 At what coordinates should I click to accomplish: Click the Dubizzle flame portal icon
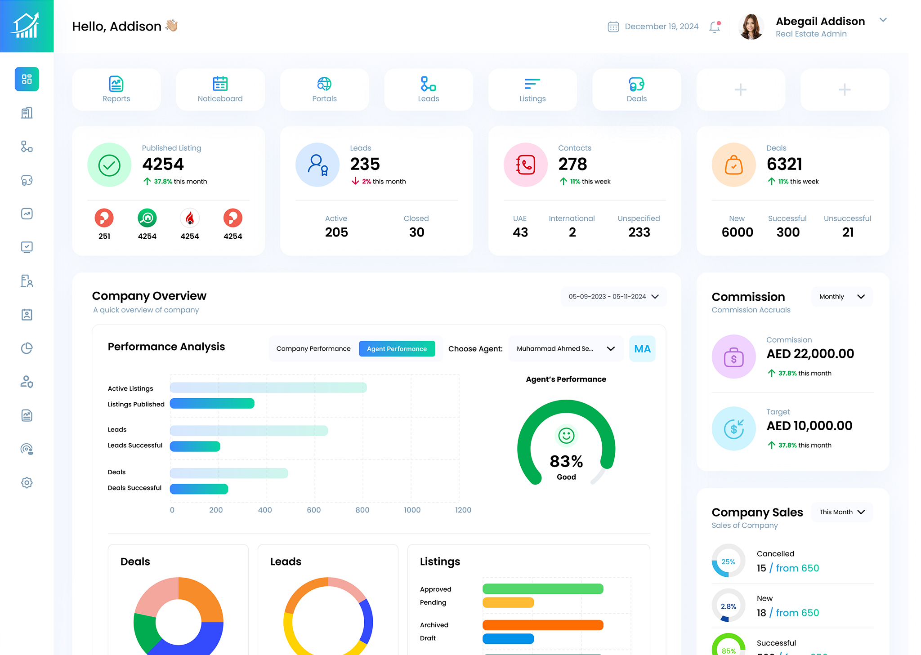coord(190,219)
